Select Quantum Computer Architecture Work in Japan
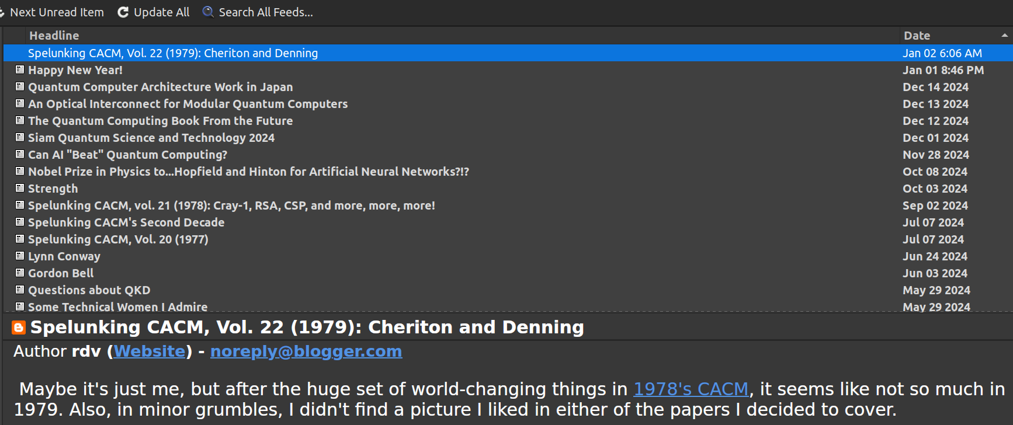Viewport: 1013px width, 425px height. (x=160, y=87)
